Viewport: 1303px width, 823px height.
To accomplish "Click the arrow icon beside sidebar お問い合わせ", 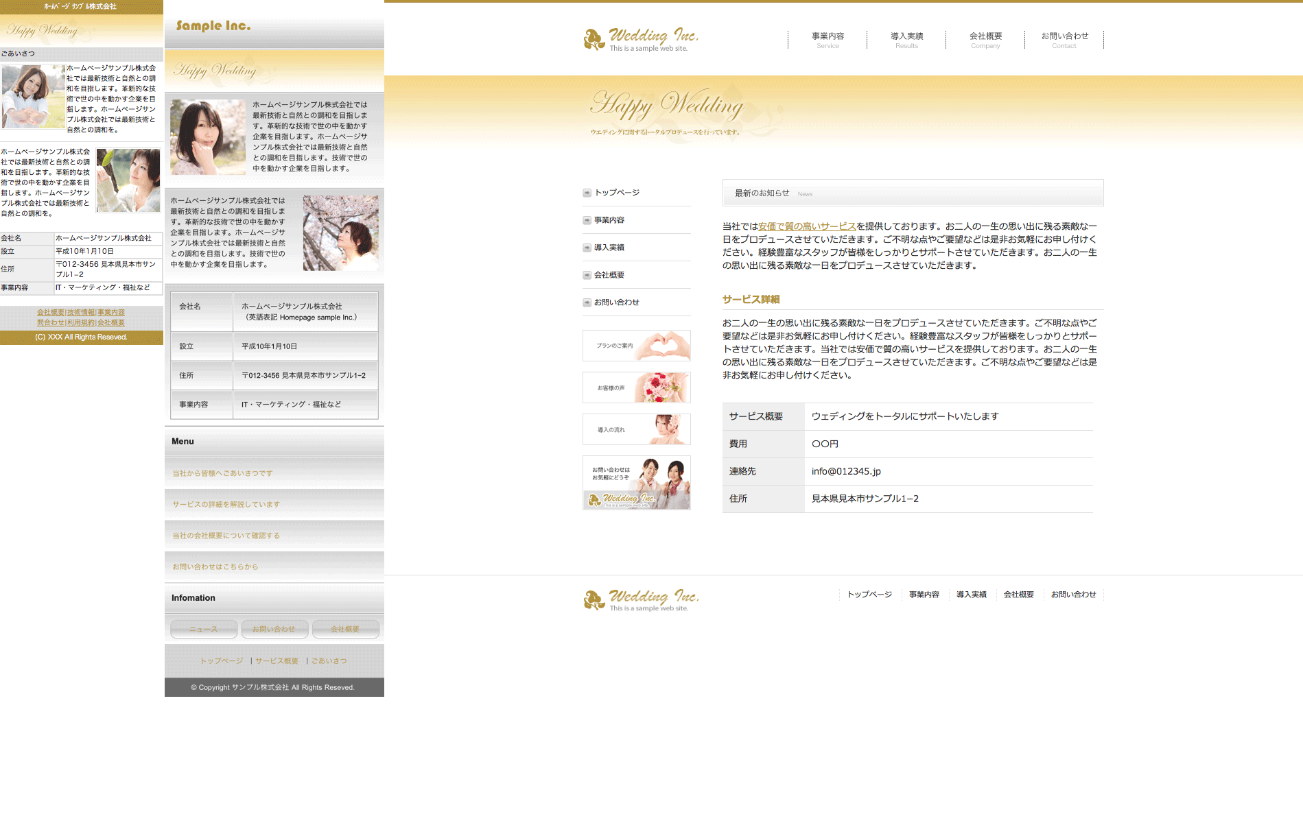I will (587, 302).
